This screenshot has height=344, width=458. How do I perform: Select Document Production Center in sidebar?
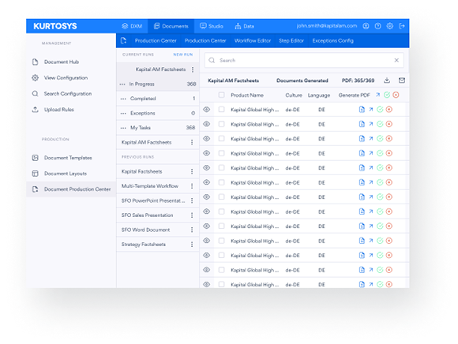point(71,189)
